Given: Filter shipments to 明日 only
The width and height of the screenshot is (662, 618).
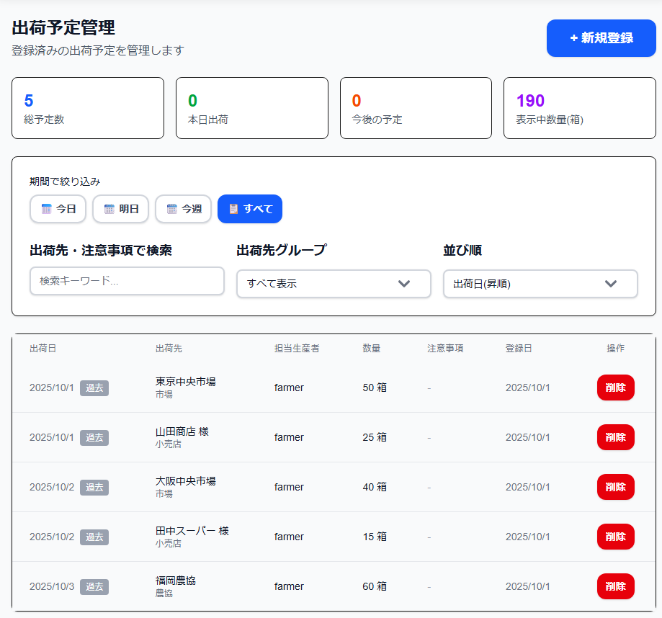Looking at the screenshot, I should [x=121, y=209].
